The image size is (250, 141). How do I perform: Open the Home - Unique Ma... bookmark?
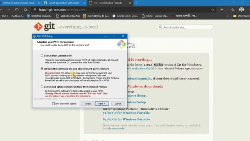tap(155, 16)
